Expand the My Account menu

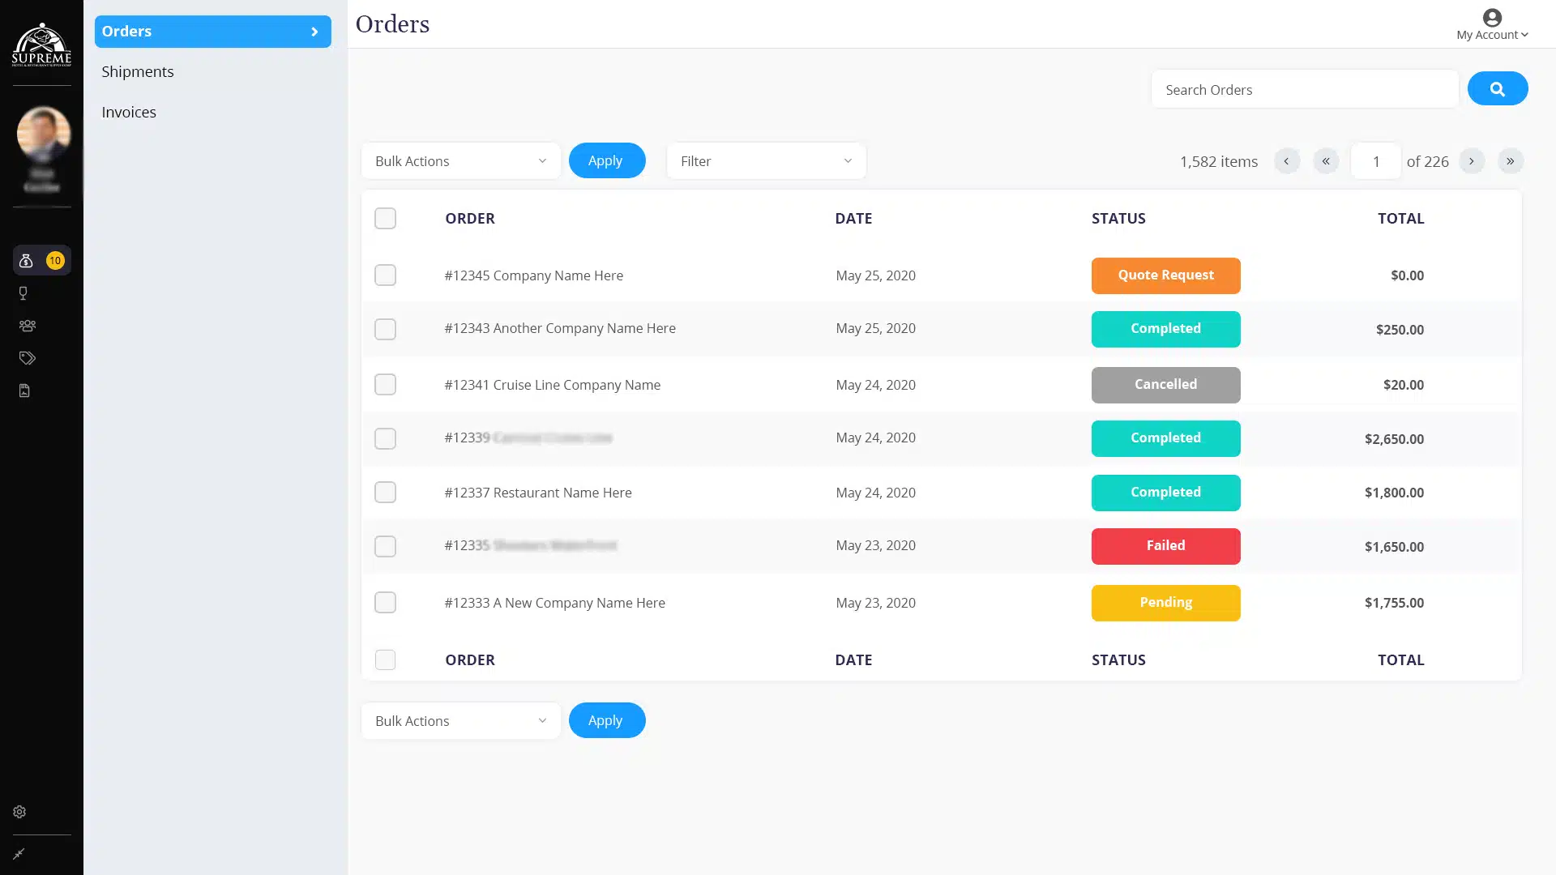point(1491,34)
